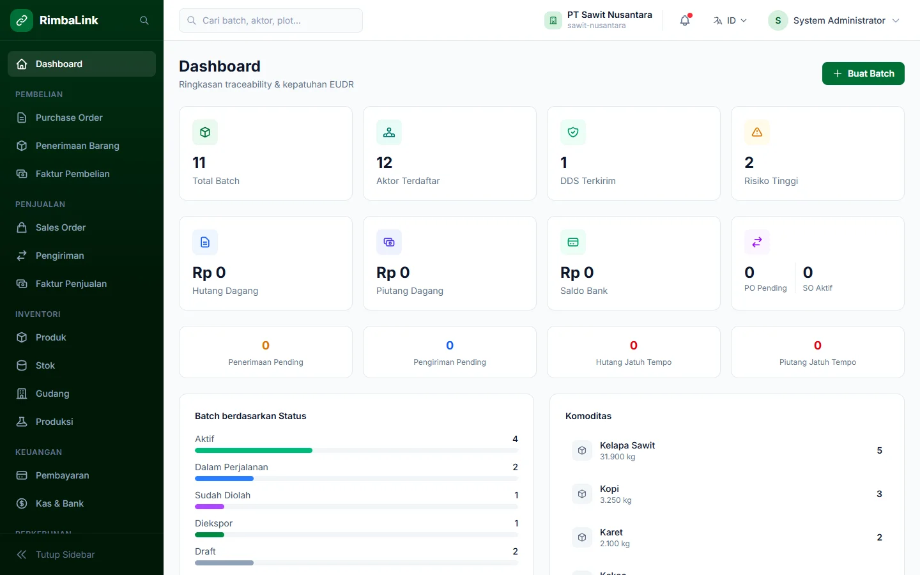920x575 pixels.
Task: Click the Buat Batch button
Action: (x=863, y=73)
